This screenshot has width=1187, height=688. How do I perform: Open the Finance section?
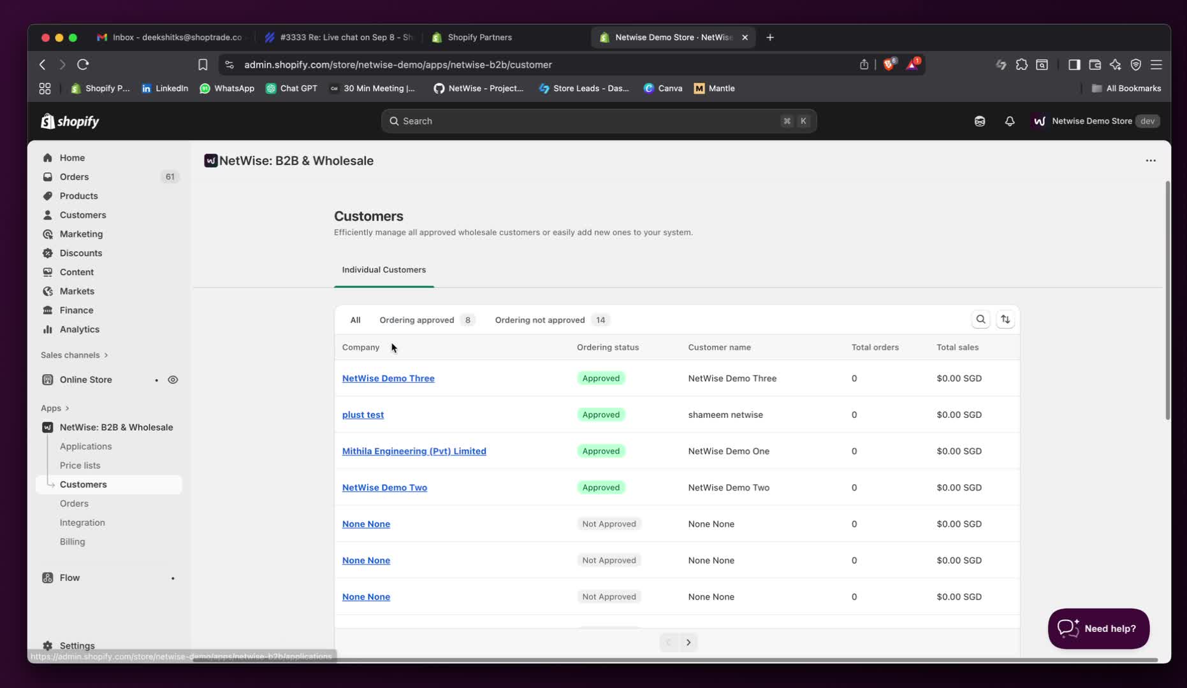click(x=76, y=310)
